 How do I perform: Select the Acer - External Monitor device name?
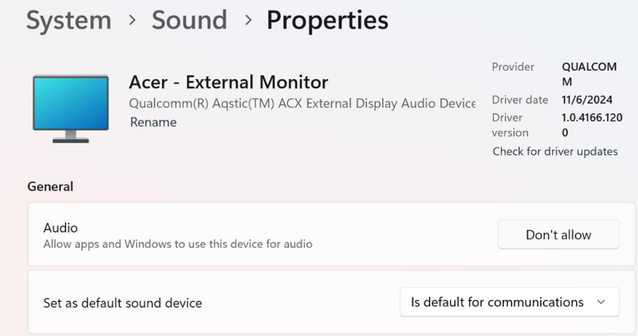(x=229, y=82)
